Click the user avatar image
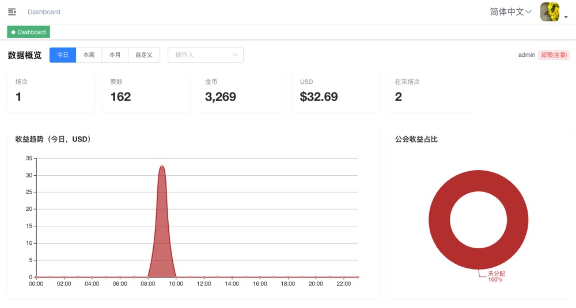The height and width of the screenshot is (308, 576). pos(550,11)
